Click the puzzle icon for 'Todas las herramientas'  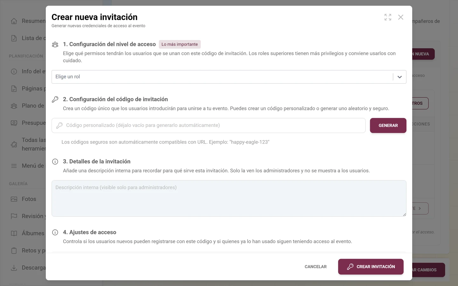14,144
